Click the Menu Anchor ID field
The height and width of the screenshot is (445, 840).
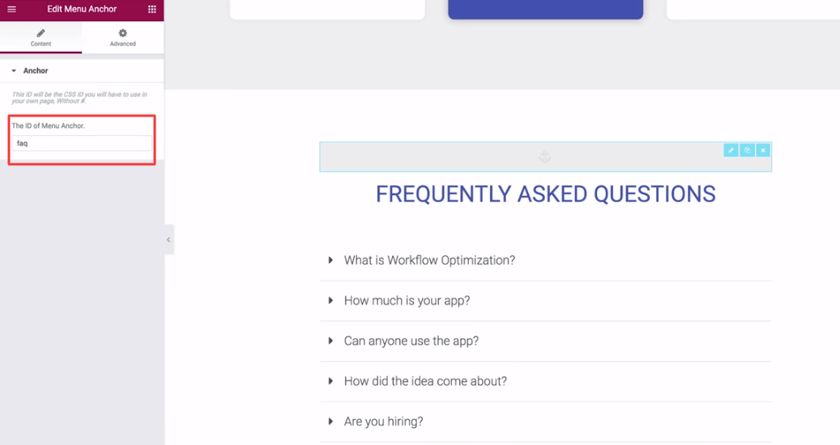81,143
